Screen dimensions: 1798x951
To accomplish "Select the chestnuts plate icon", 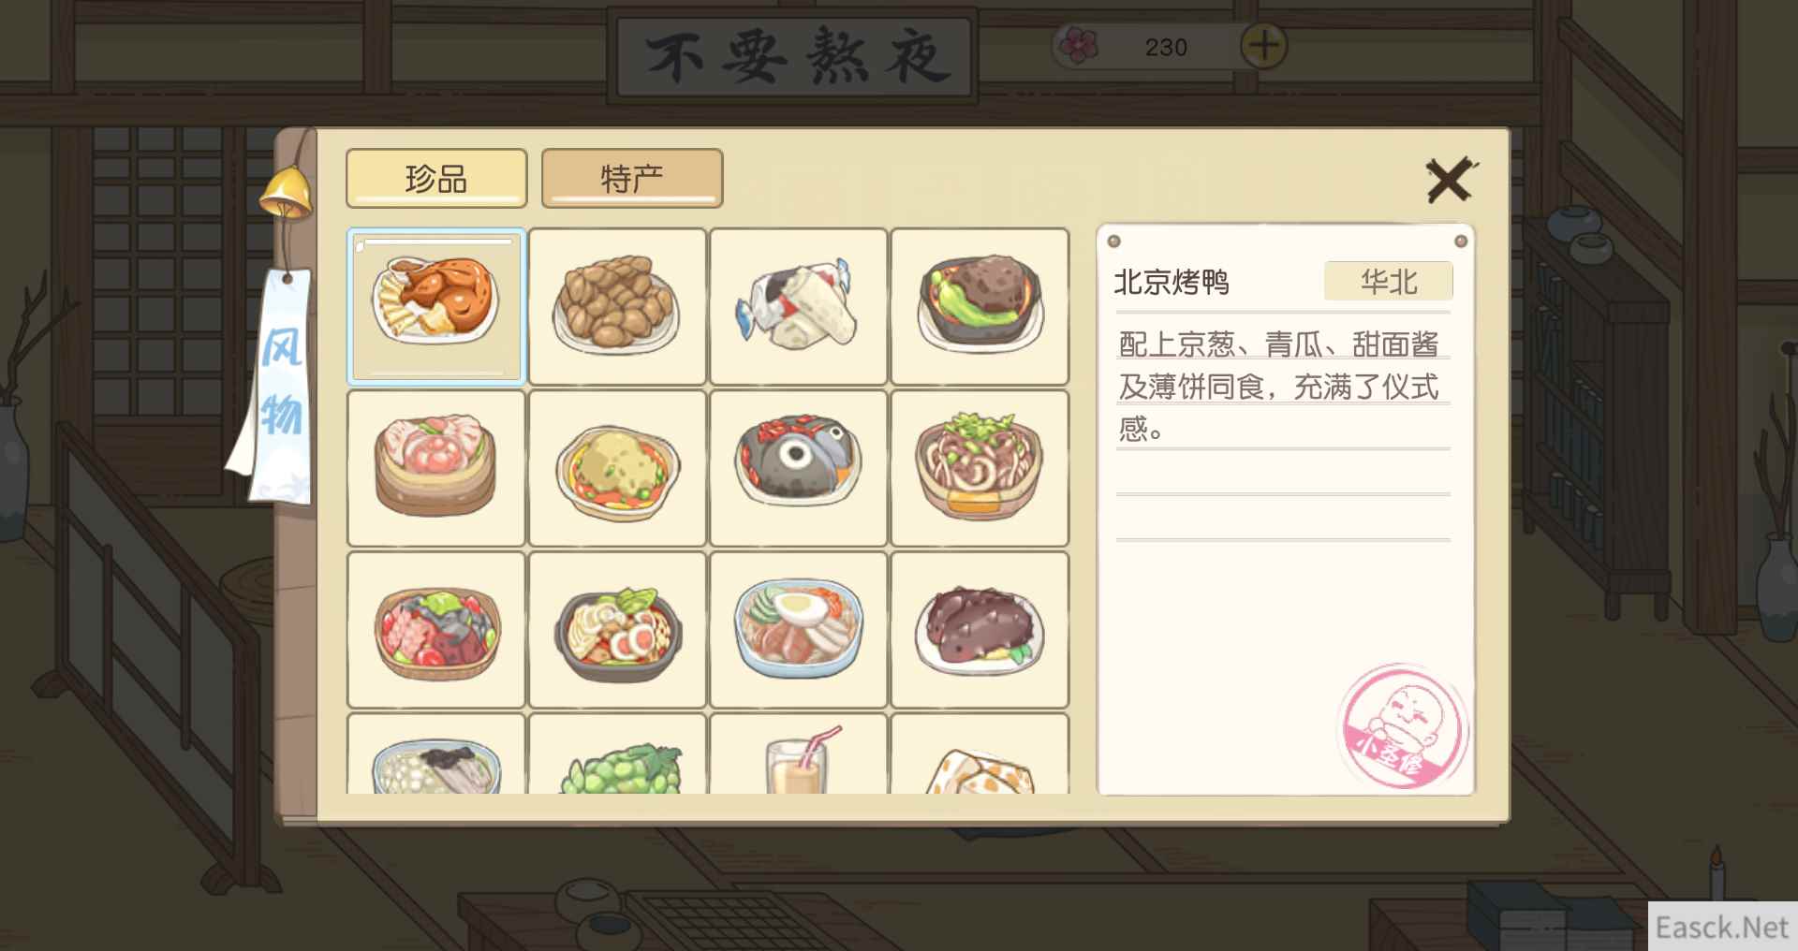I will click(617, 306).
